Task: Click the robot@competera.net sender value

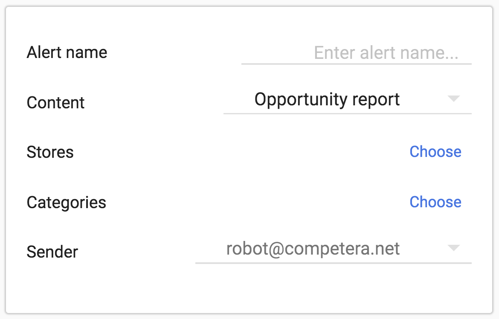Action: click(313, 248)
